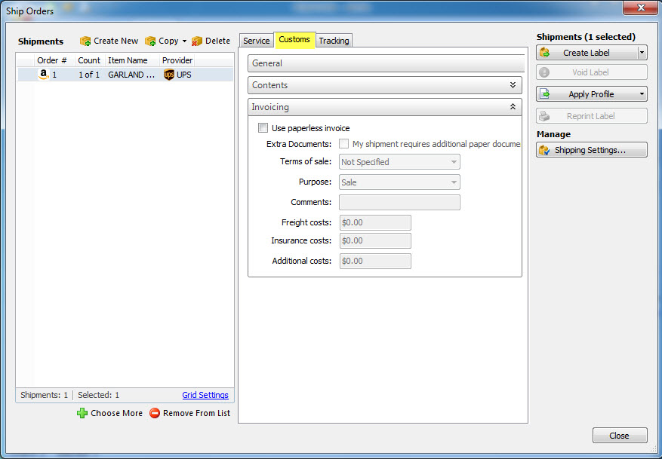Viewport: 662px width, 459px height.
Task: Open the Grid Settings link
Action: point(205,395)
